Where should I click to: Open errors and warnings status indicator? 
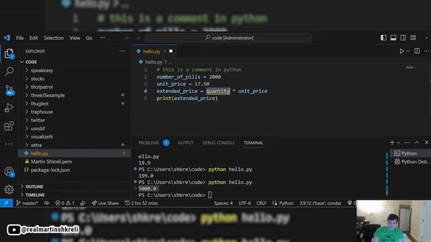65,203
